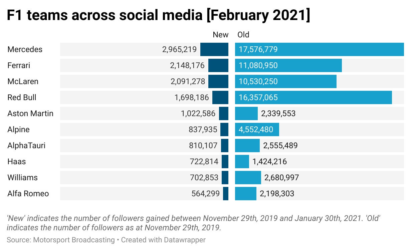The image size is (414, 251).
Task: Click the 'Created with Datawrapper' credit
Action: pyautogui.click(x=163, y=240)
